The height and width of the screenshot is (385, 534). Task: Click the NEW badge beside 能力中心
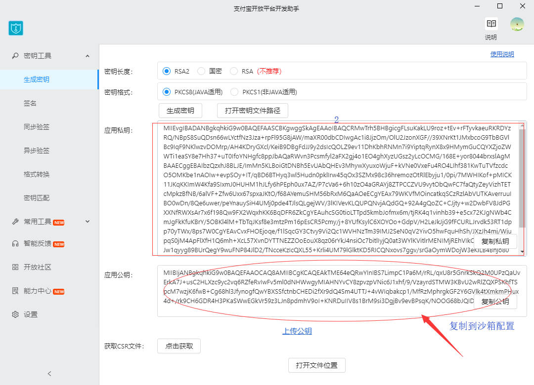(59, 292)
